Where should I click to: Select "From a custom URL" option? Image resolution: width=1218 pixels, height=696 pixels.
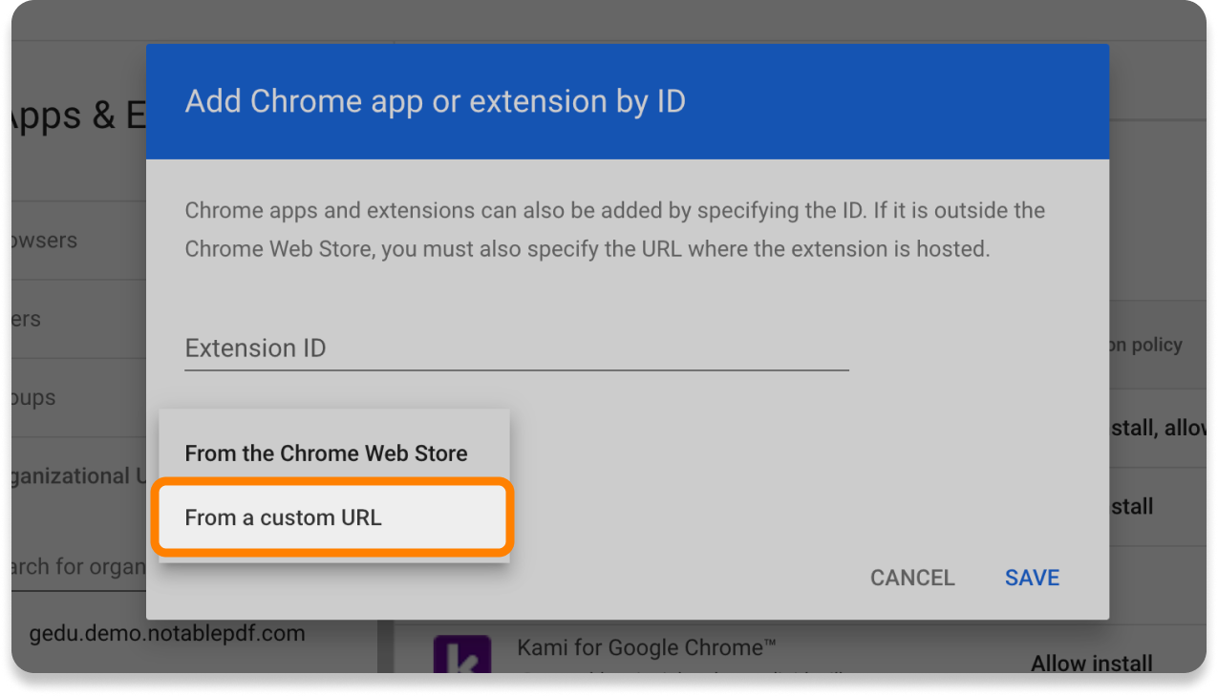click(332, 517)
